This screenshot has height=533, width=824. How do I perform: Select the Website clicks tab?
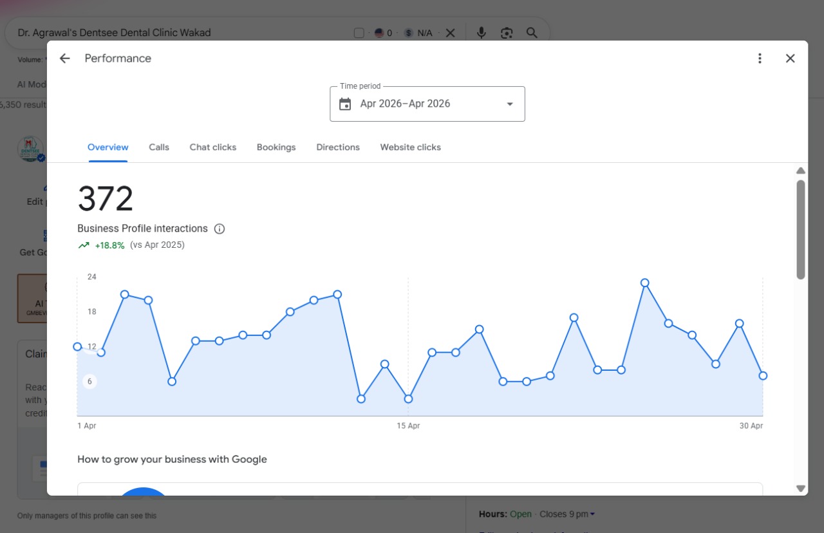coord(411,147)
